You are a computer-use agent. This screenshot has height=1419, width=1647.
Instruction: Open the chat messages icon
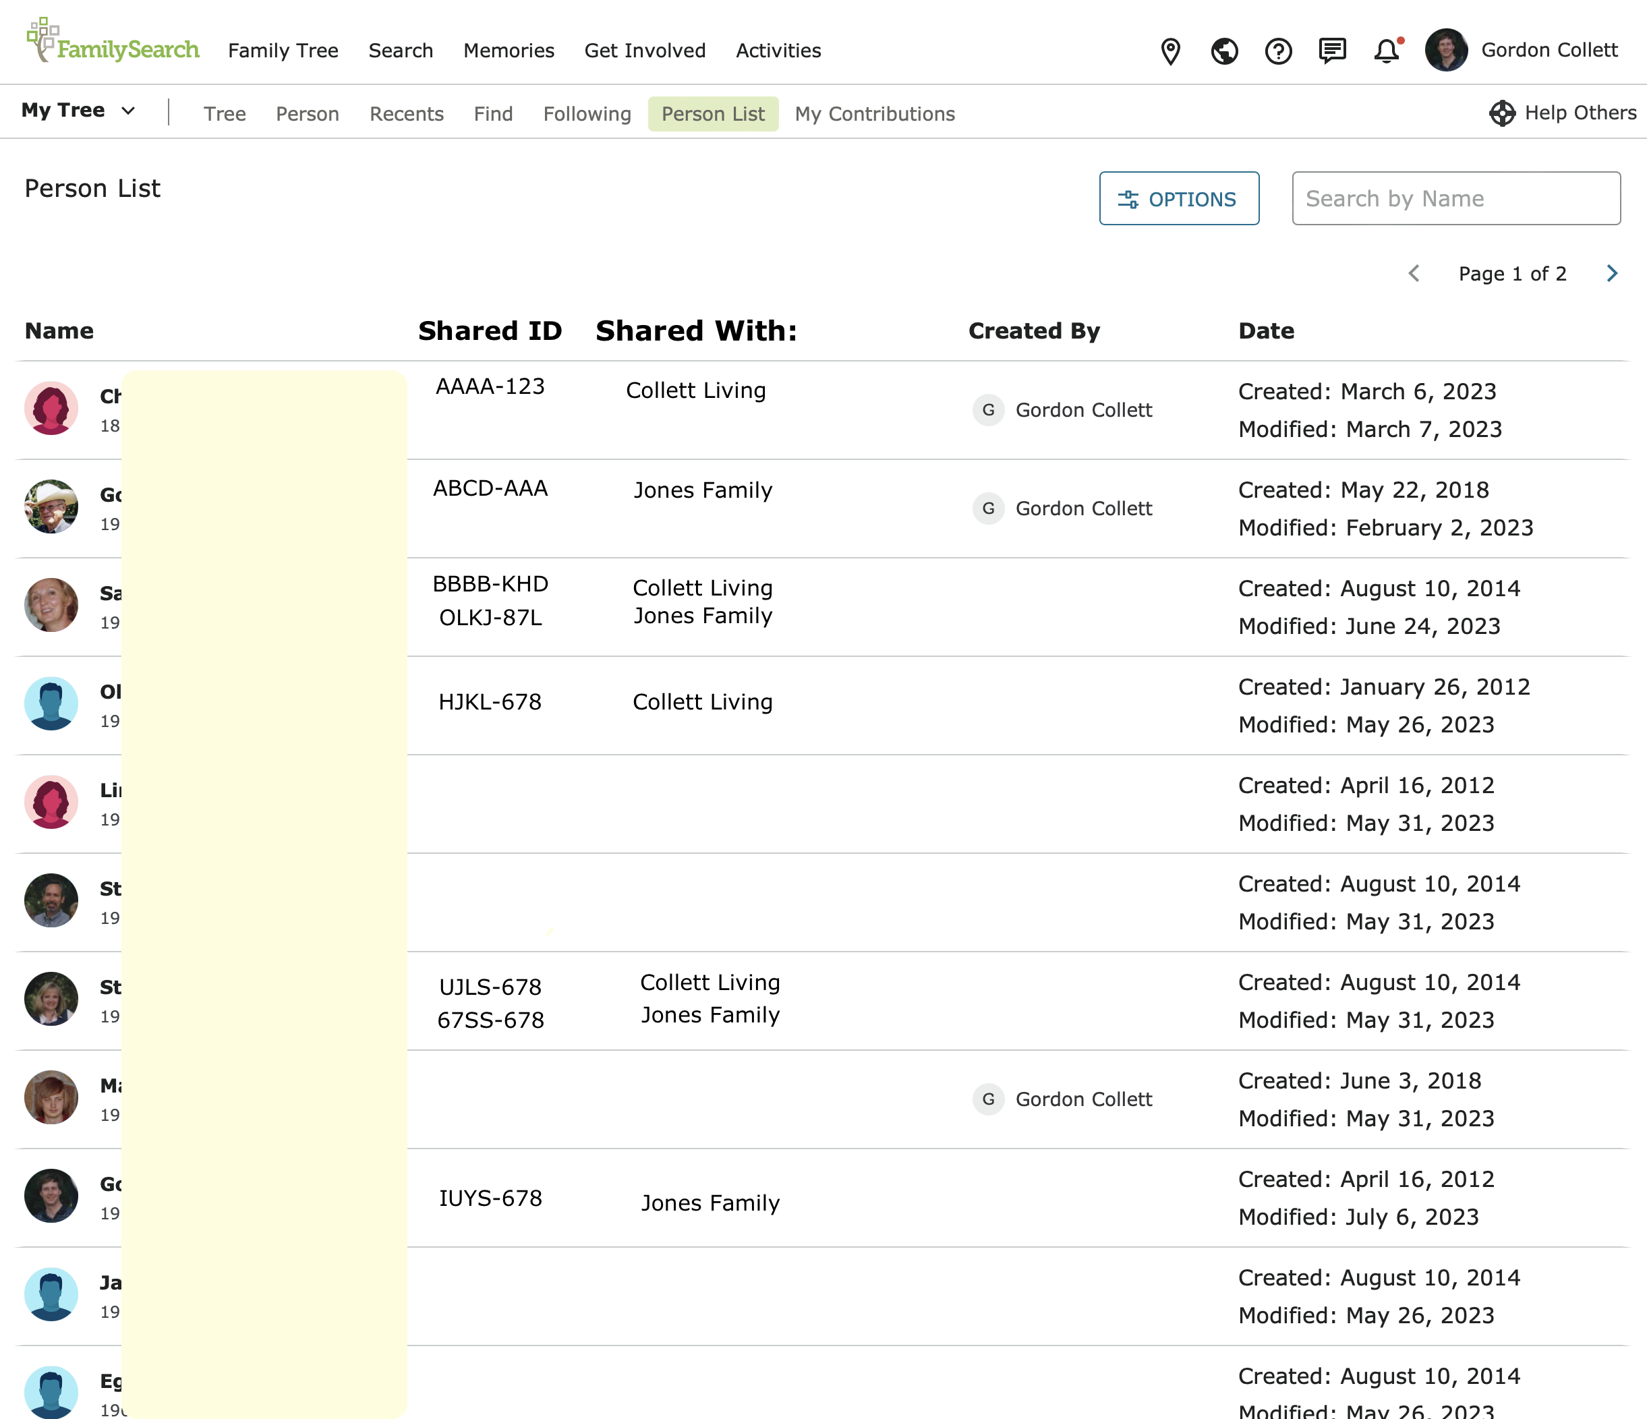tap(1332, 51)
